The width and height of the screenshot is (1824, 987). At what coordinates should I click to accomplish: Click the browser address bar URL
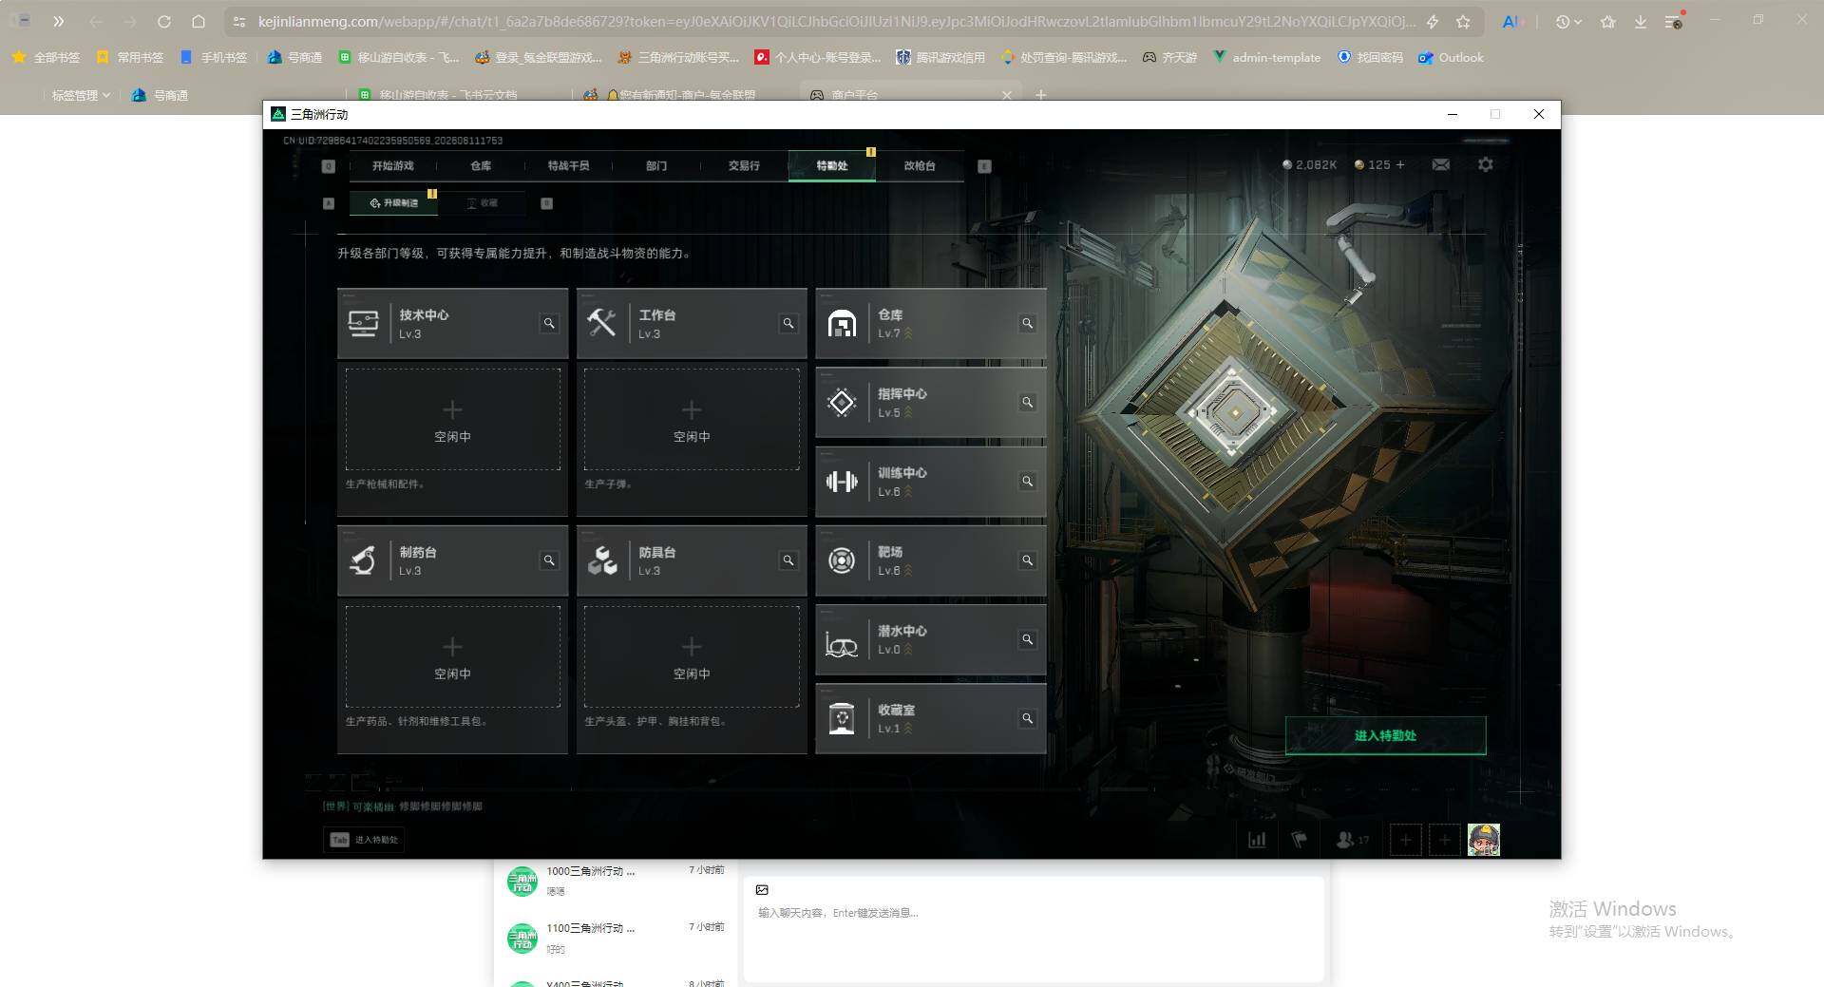[836, 21]
